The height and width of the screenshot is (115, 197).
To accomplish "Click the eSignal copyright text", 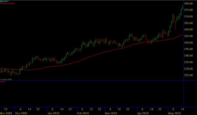I will click(6, 79).
